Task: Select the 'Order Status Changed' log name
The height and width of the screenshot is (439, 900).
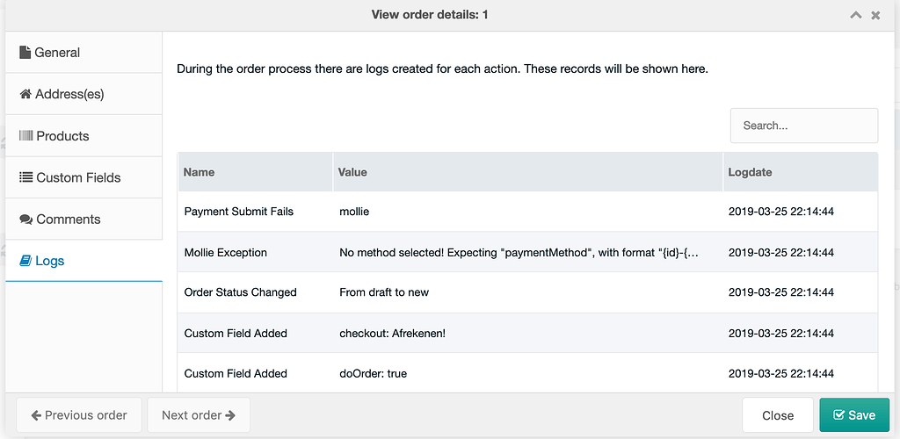Action: [x=241, y=292]
